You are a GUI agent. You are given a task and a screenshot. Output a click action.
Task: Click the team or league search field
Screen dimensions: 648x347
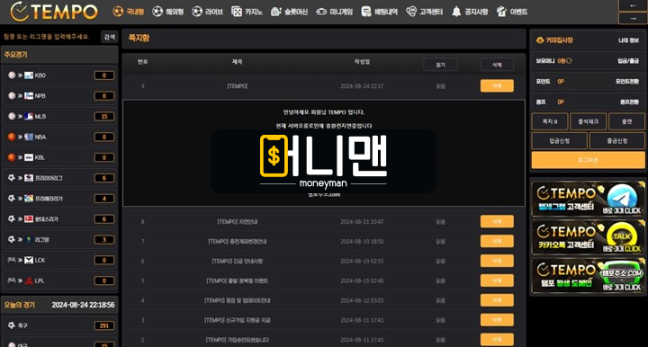coord(50,37)
